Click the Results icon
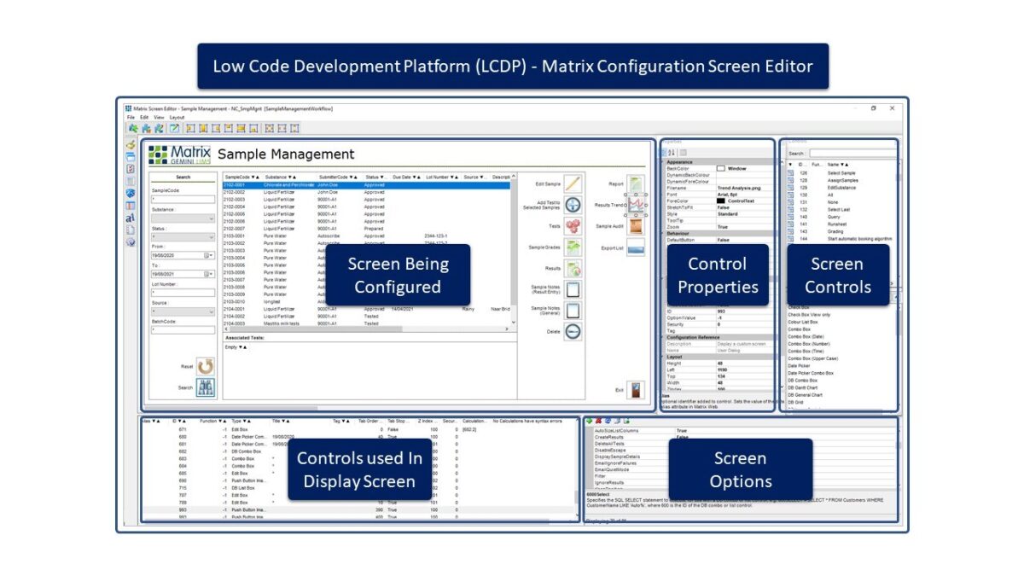This screenshot has width=1024, height=576. [573, 267]
